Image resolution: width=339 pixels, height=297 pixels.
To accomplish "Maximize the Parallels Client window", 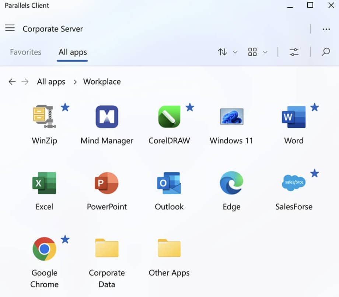I will click(x=310, y=5).
